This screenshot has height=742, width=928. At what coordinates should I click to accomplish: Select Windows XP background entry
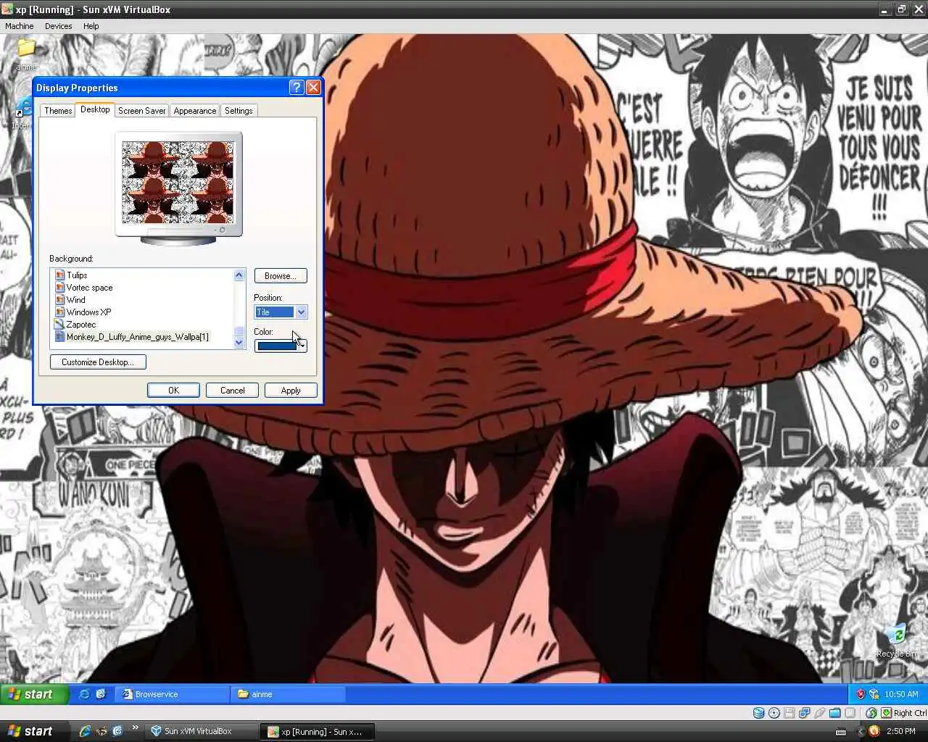(144, 312)
